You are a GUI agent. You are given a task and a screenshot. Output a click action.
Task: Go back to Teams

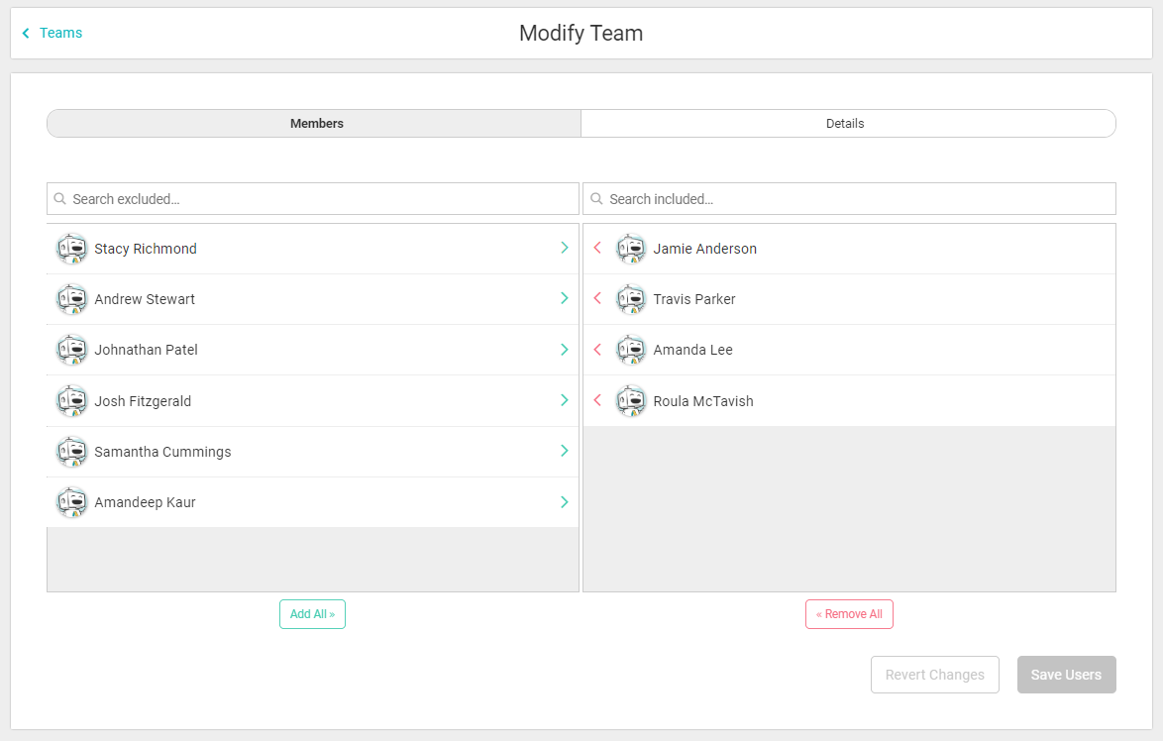(53, 34)
